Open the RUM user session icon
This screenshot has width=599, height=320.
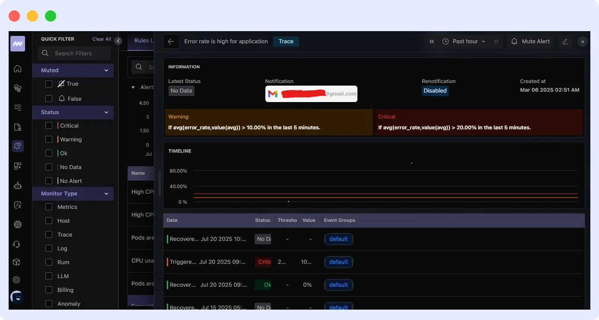tap(17, 205)
